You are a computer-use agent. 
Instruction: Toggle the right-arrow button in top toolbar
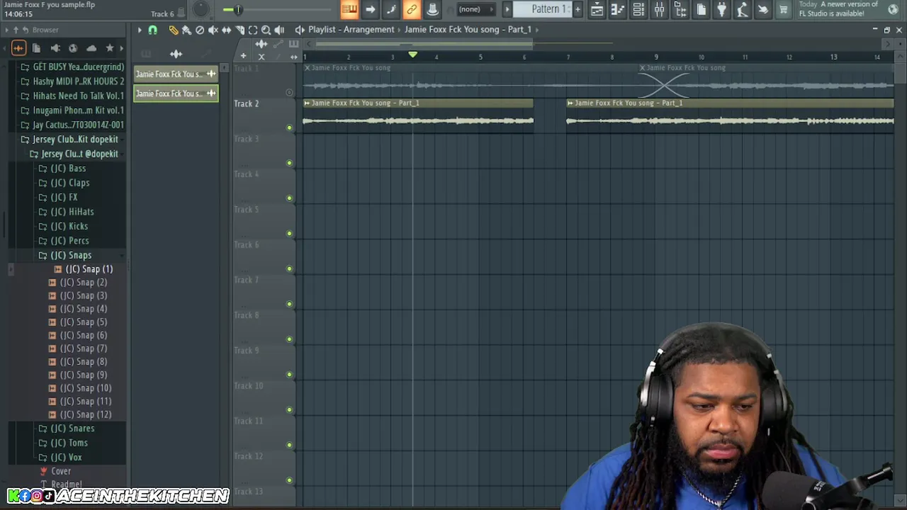tap(370, 9)
